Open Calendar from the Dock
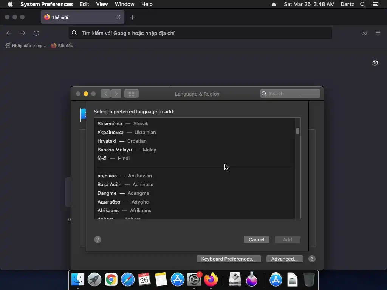This screenshot has width=387, height=290. tap(144, 279)
